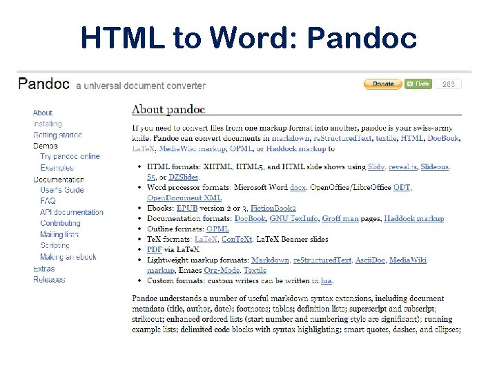Open Try pandoc online link
The image size is (497, 373).
coord(70,156)
